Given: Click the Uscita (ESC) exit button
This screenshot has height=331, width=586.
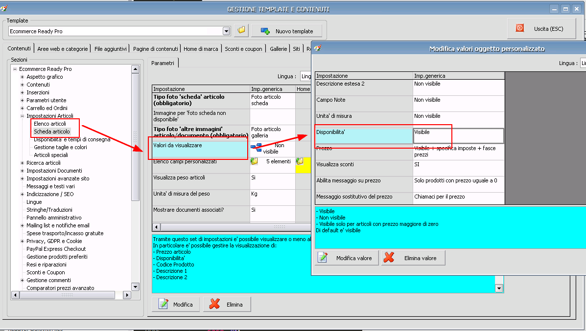Looking at the screenshot, I should [541, 29].
